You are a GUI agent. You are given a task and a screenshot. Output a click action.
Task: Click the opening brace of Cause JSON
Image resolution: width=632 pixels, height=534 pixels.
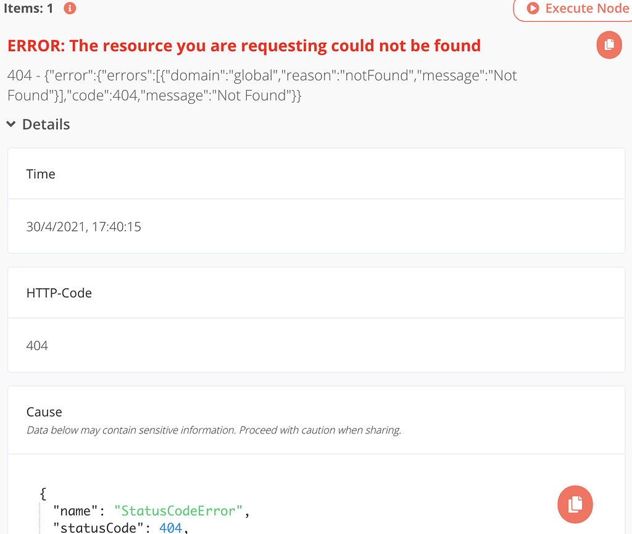(43, 494)
